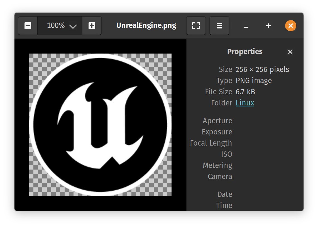Close the image viewer window
This screenshot has height=227, width=318.
pos(291,26)
